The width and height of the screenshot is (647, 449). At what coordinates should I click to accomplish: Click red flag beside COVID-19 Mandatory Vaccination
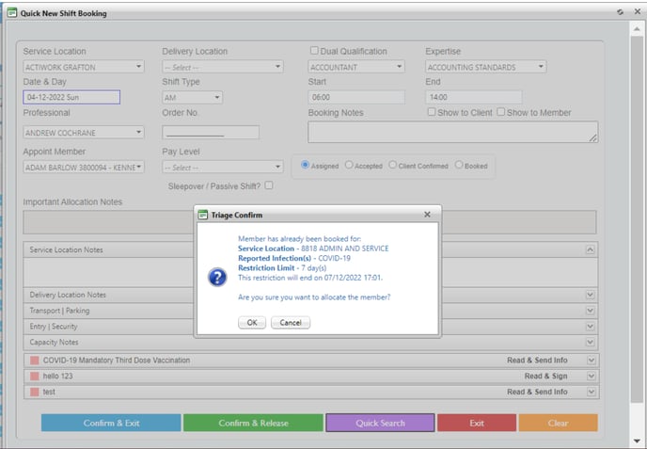click(x=35, y=361)
